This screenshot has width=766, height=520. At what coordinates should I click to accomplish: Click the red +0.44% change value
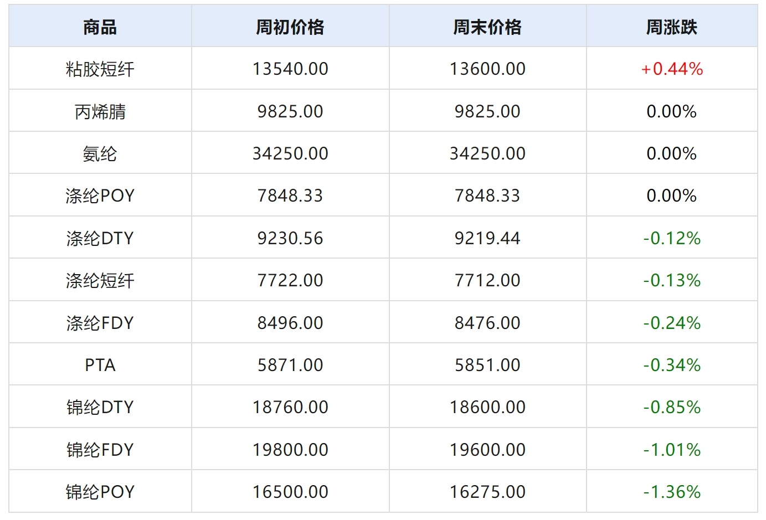(x=671, y=69)
